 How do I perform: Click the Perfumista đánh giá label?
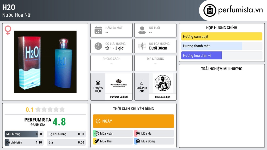38,122
